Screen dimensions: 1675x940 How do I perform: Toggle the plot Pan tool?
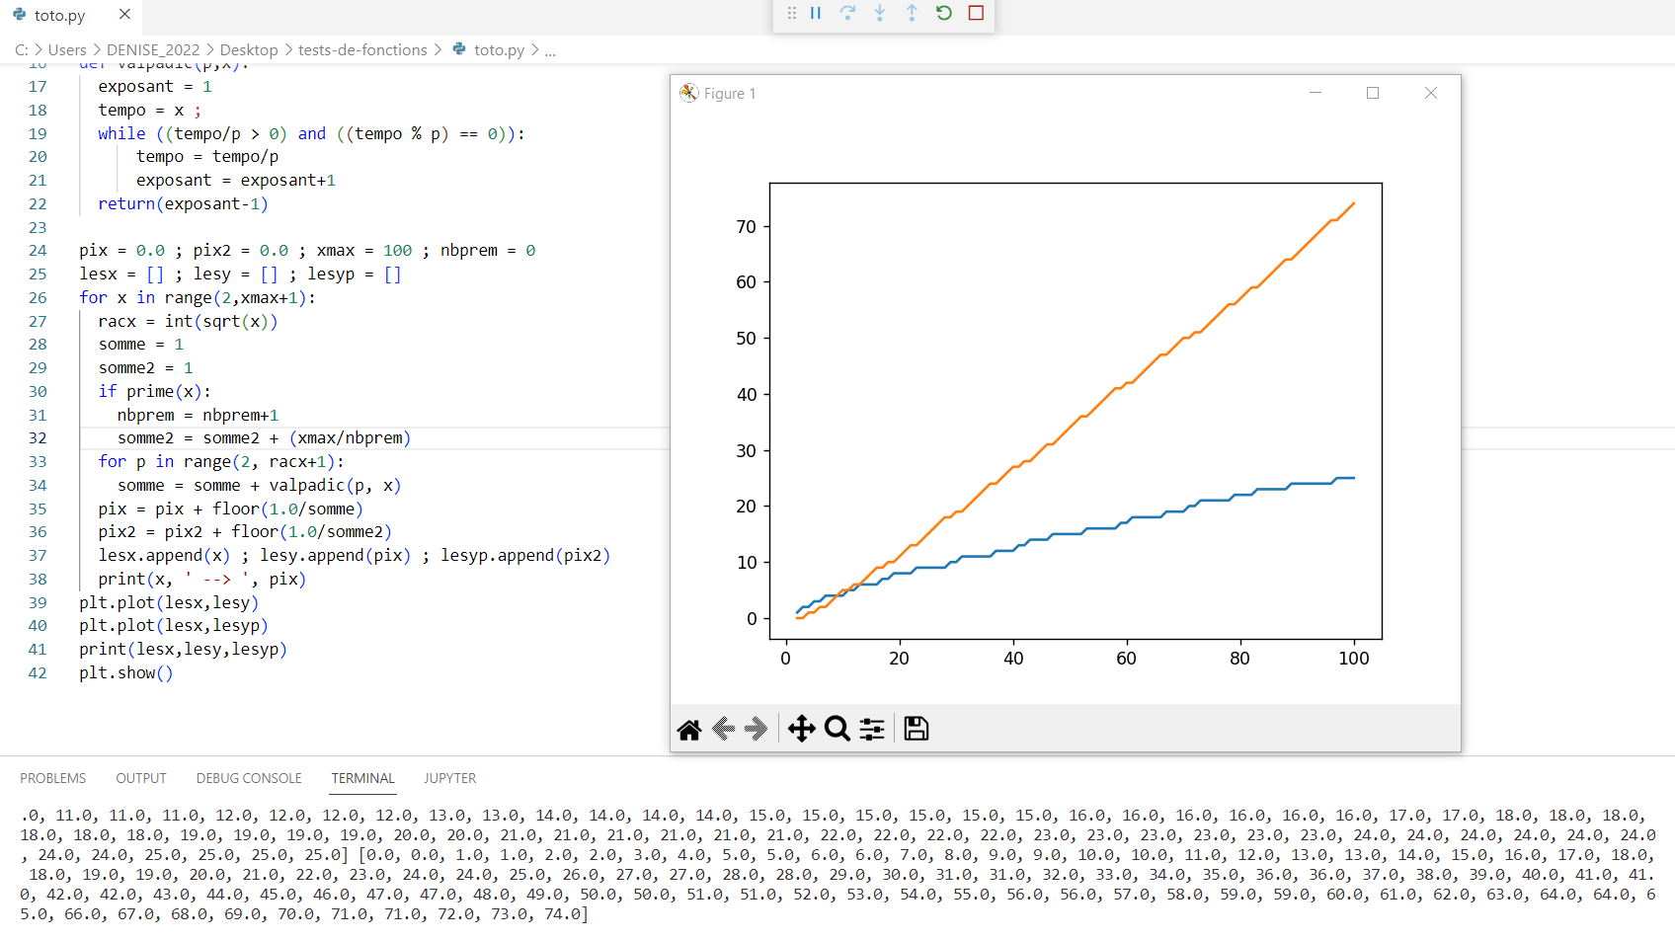click(801, 729)
